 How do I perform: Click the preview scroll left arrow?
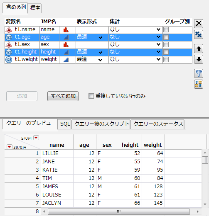pyautogui.click(x=44, y=211)
